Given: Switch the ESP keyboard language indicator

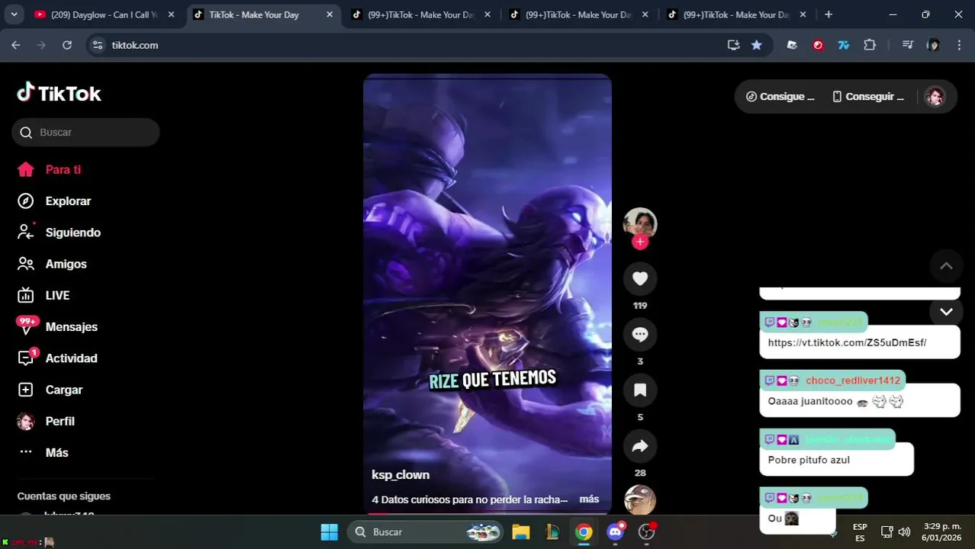Looking at the screenshot, I should 860,531.
